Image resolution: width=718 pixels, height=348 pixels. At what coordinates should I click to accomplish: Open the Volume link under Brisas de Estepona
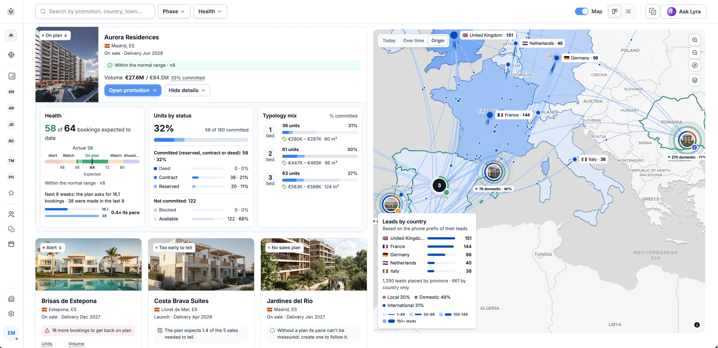click(x=76, y=344)
